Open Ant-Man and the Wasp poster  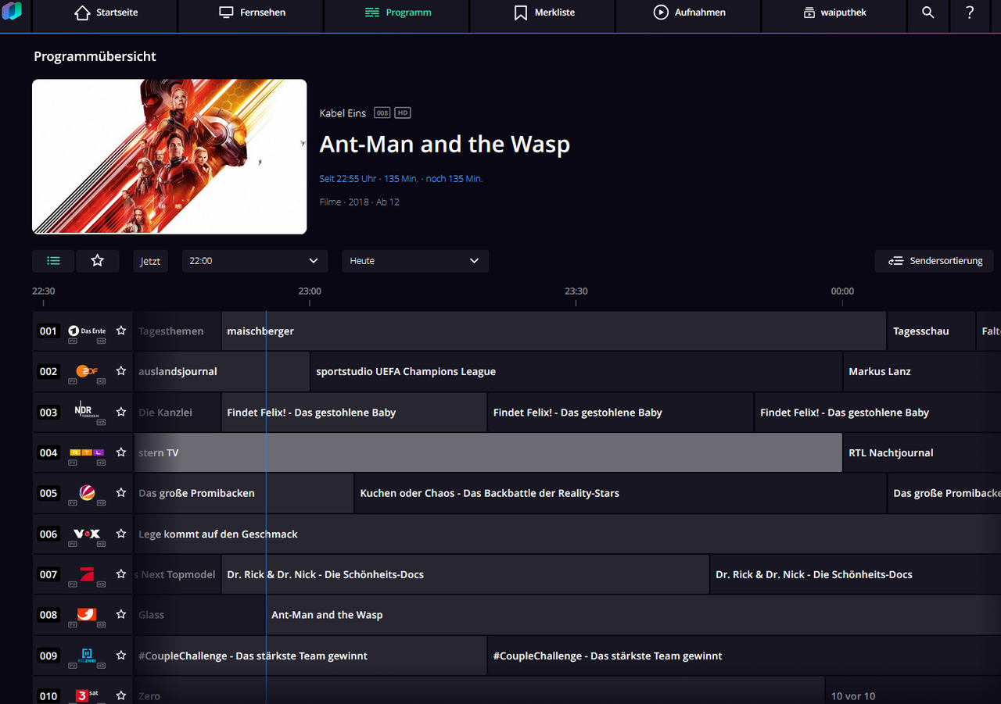170,156
